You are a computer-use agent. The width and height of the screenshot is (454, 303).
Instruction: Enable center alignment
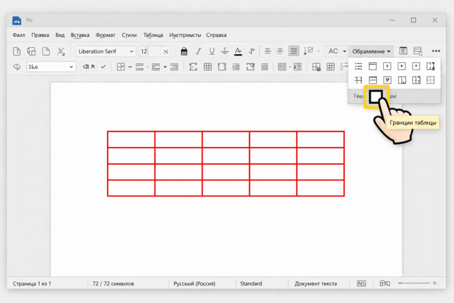pos(280,51)
